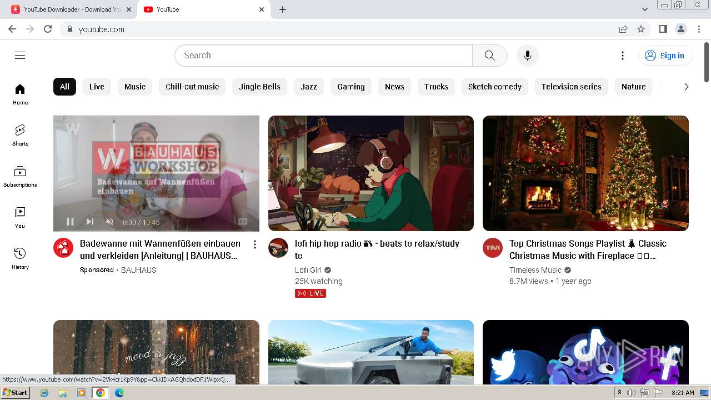Open the lofi girl studying thumbnail
The width and height of the screenshot is (711, 400).
(371, 173)
